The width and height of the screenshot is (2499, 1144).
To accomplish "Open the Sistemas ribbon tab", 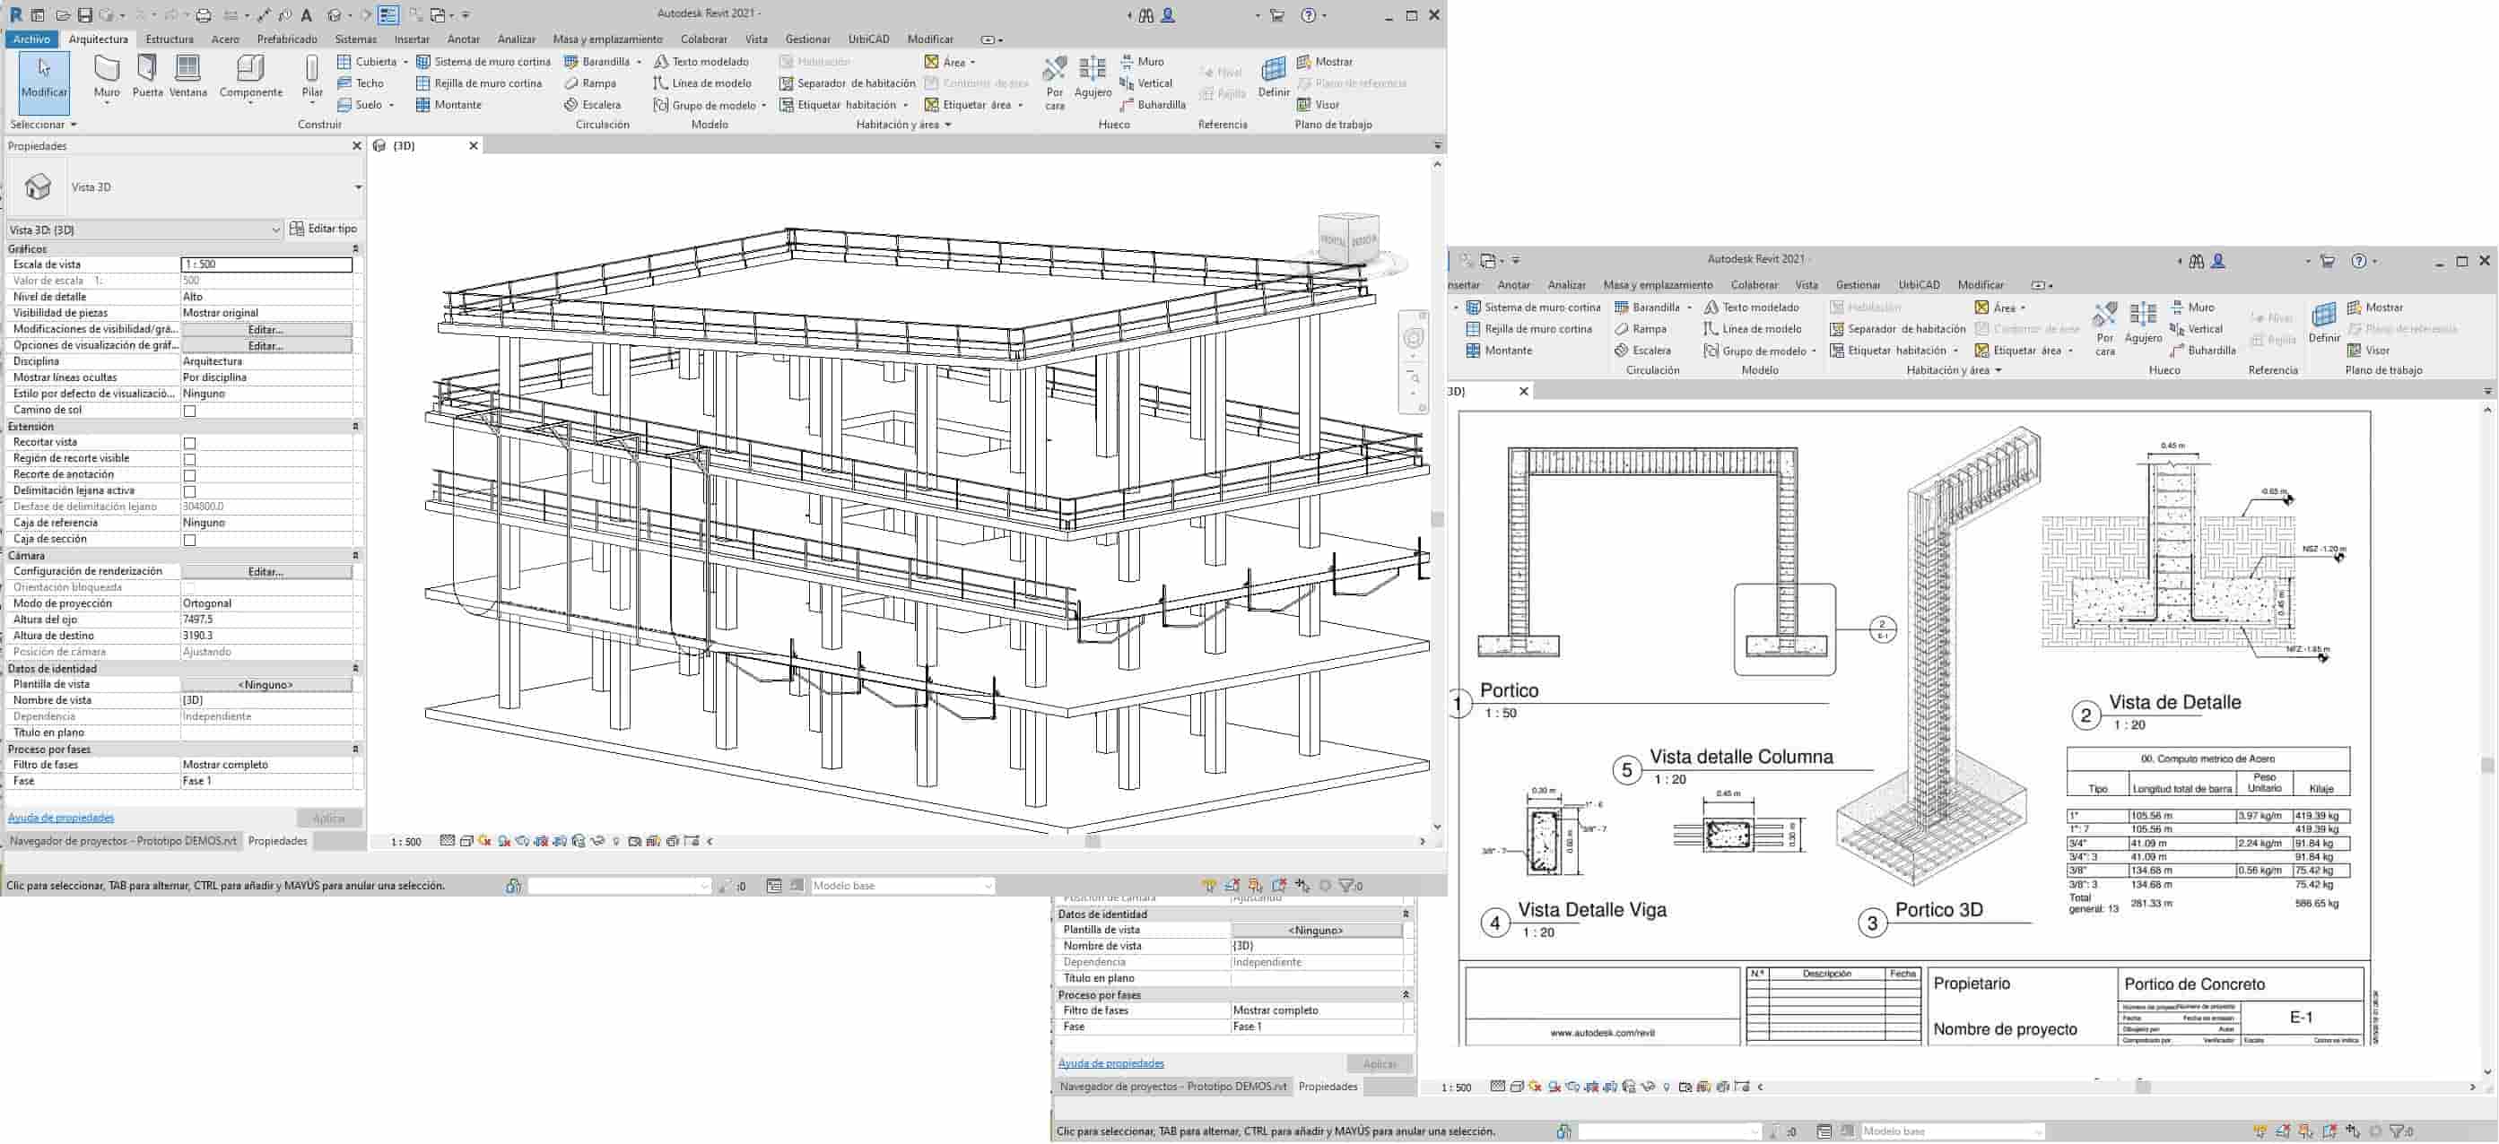I will 356,39.
